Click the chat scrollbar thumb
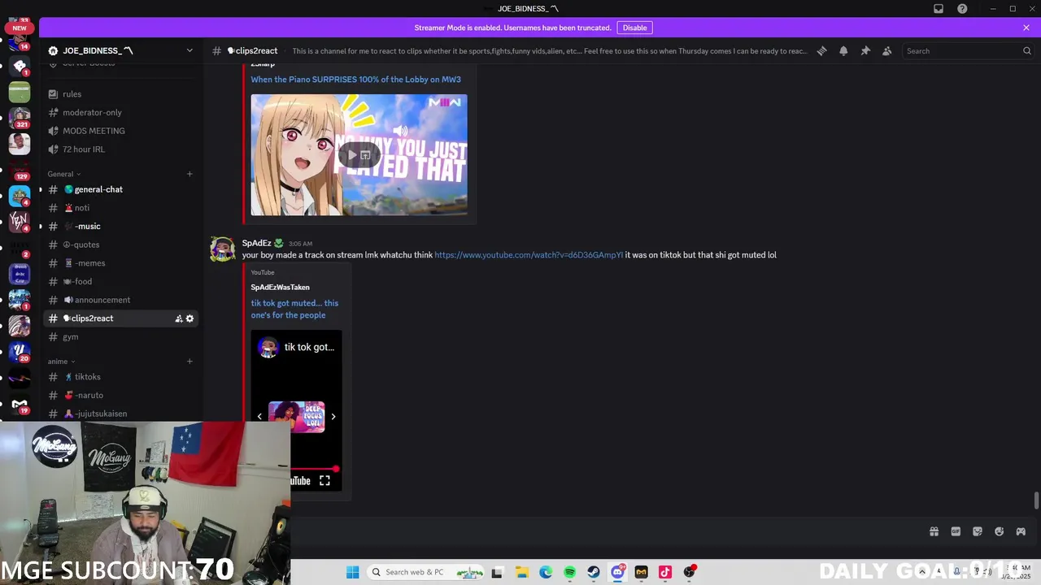 1036,500
